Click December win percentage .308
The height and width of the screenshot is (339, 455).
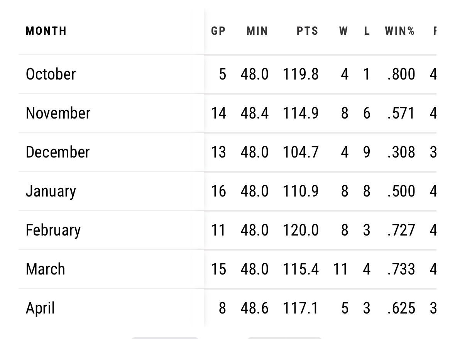401,152
